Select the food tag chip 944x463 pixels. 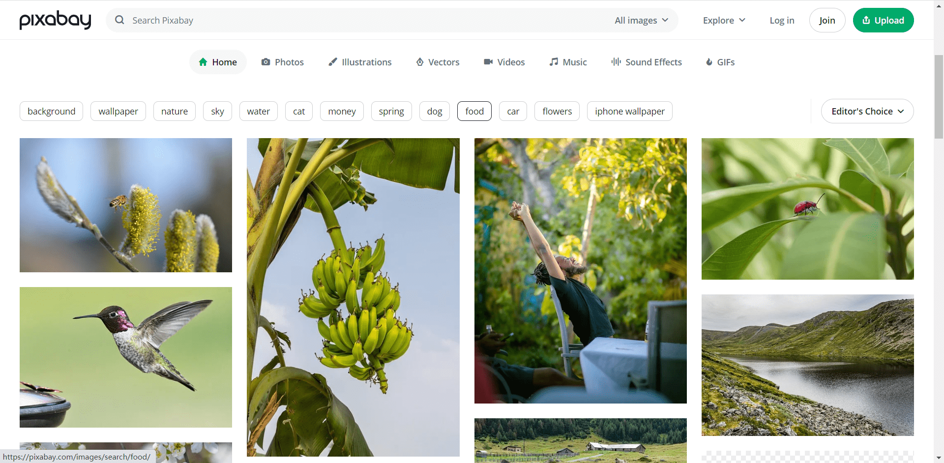coord(474,111)
